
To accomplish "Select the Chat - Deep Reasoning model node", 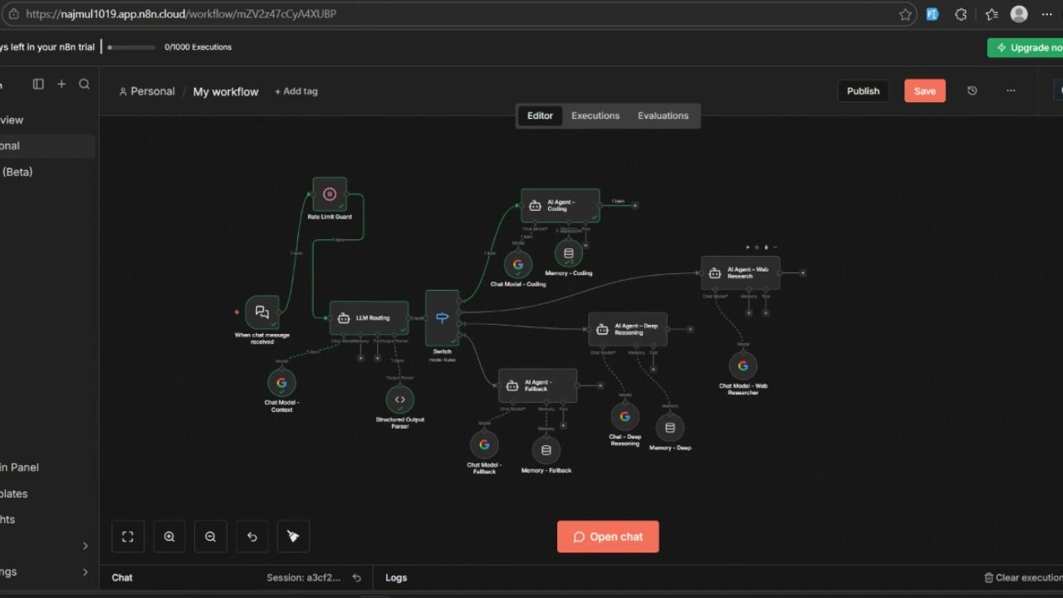I will pos(625,416).
